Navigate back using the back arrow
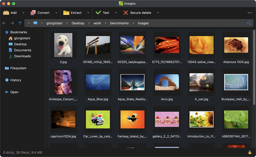 coord(4,23)
